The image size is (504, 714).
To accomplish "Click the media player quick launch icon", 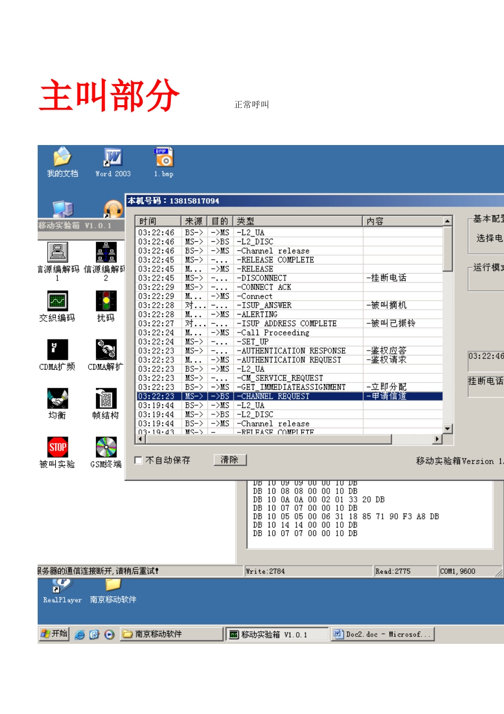I will [109, 634].
